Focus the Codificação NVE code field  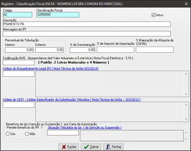18,63
